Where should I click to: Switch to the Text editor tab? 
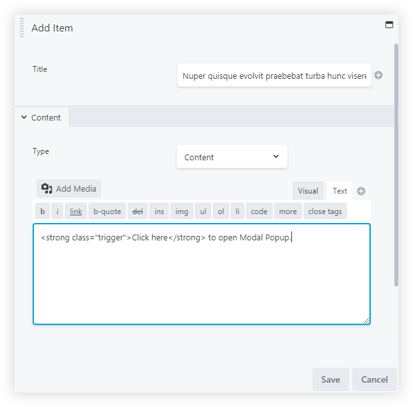click(x=340, y=191)
